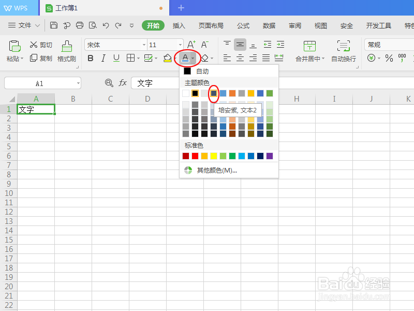Decrease font size with A- icon
This screenshot has width=414, height=311.
pyautogui.click(x=204, y=45)
